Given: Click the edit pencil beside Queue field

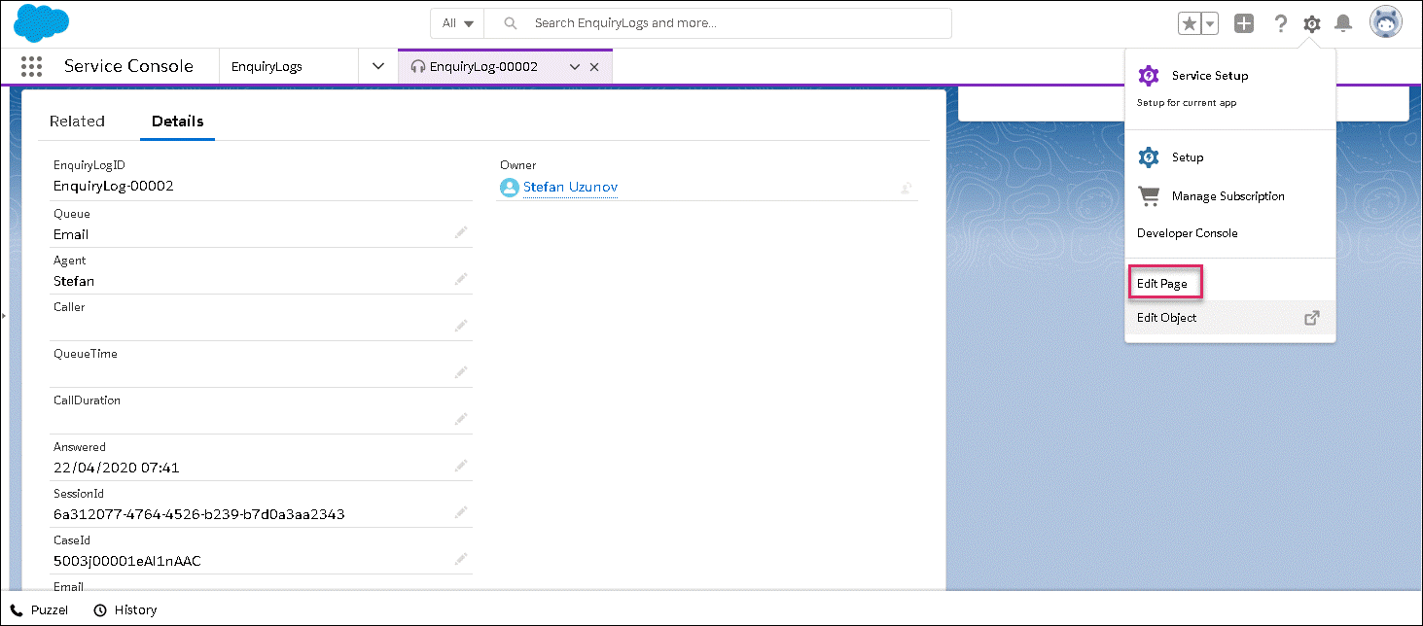Looking at the screenshot, I should 461,232.
